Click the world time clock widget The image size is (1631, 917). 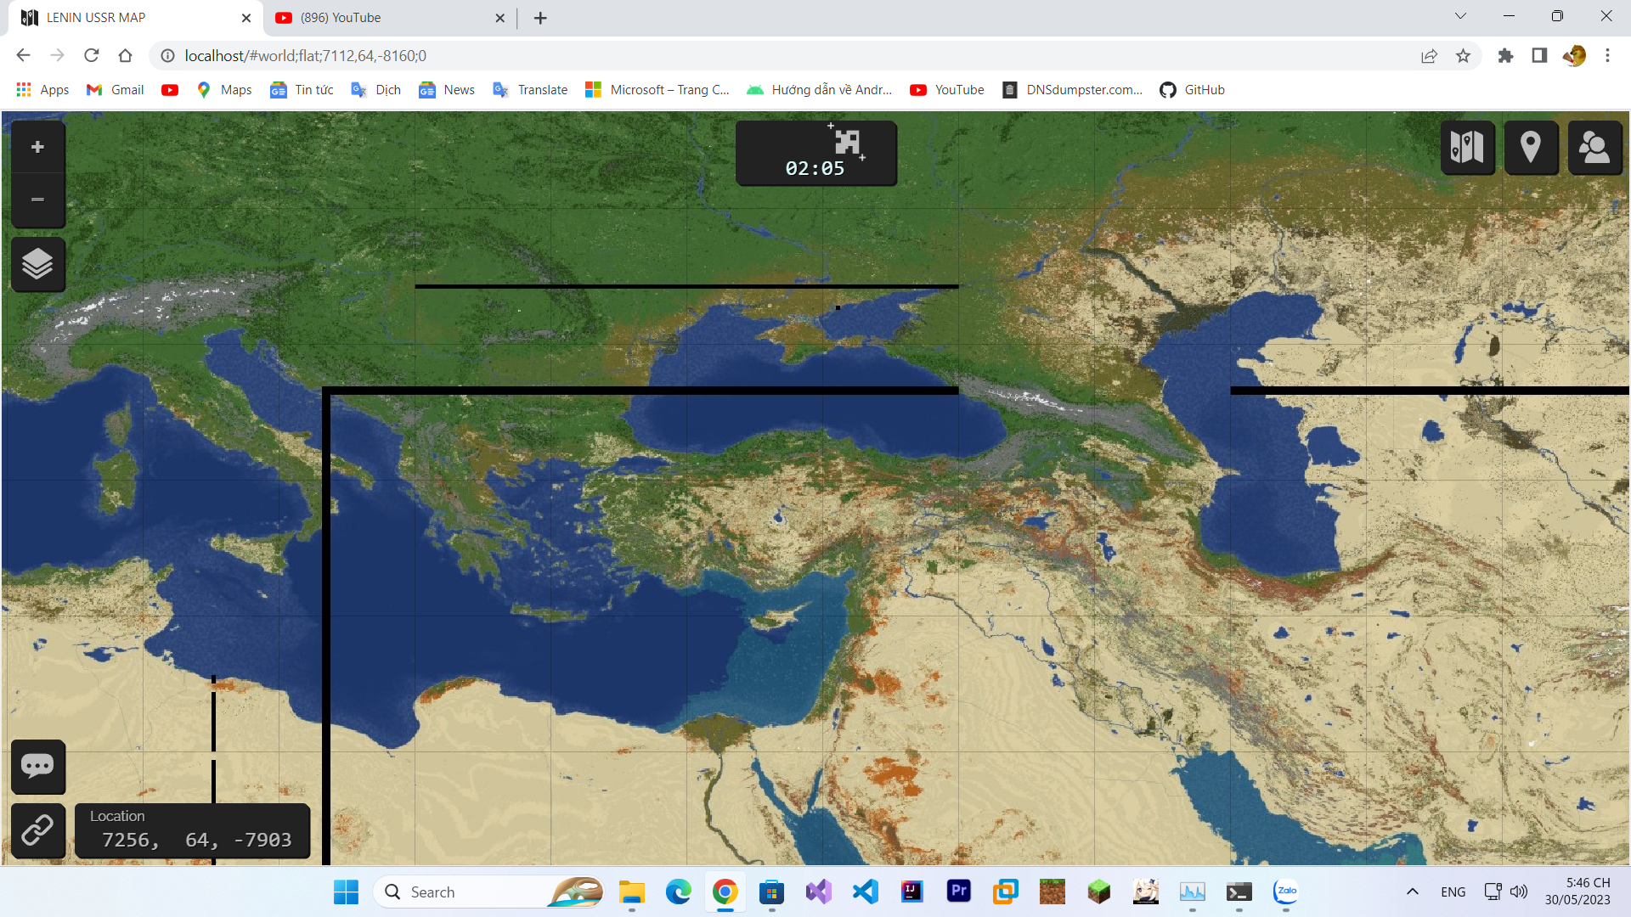click(x=815, y=154)
